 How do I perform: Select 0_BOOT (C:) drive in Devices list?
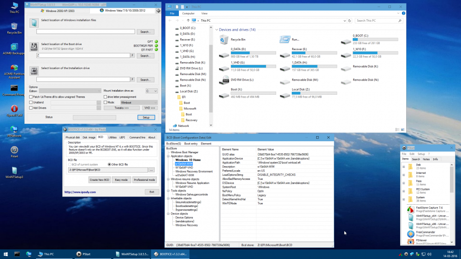coord(369,39)
